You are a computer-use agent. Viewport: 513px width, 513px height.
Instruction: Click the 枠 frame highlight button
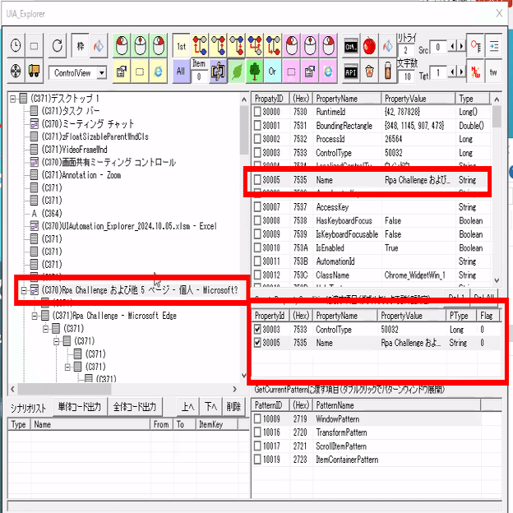(81, 45)
